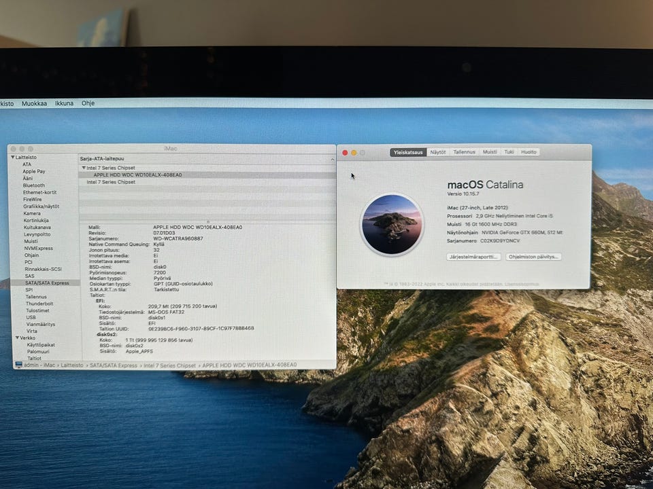Select FireWire in the sidebar
Image resolution: width=653 pixels, height=489 pixels.
tap(33, 199)
